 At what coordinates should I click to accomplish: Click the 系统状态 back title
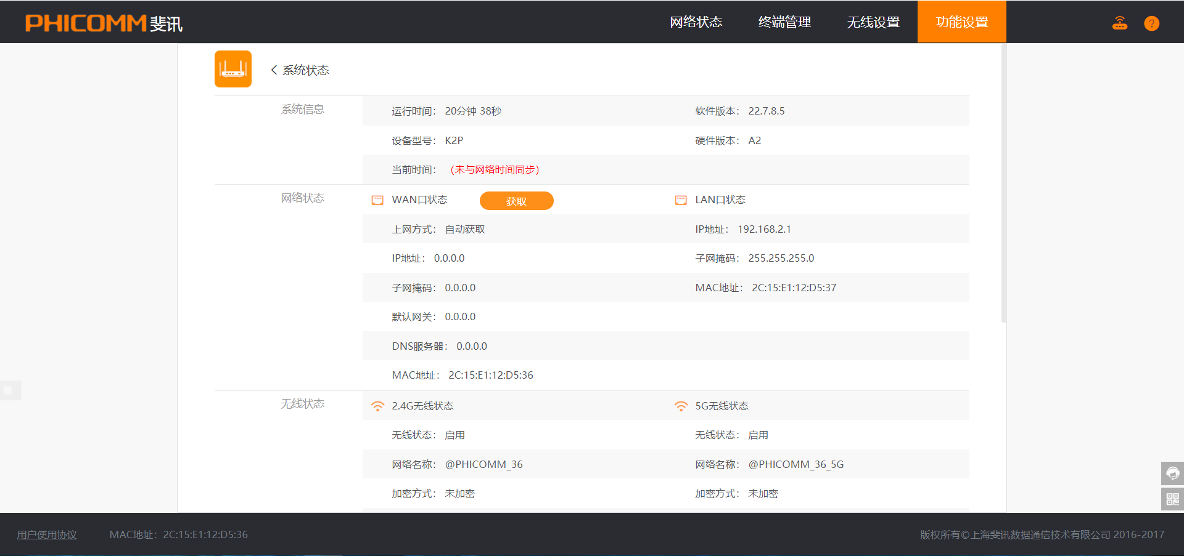[x=306, y=70]
